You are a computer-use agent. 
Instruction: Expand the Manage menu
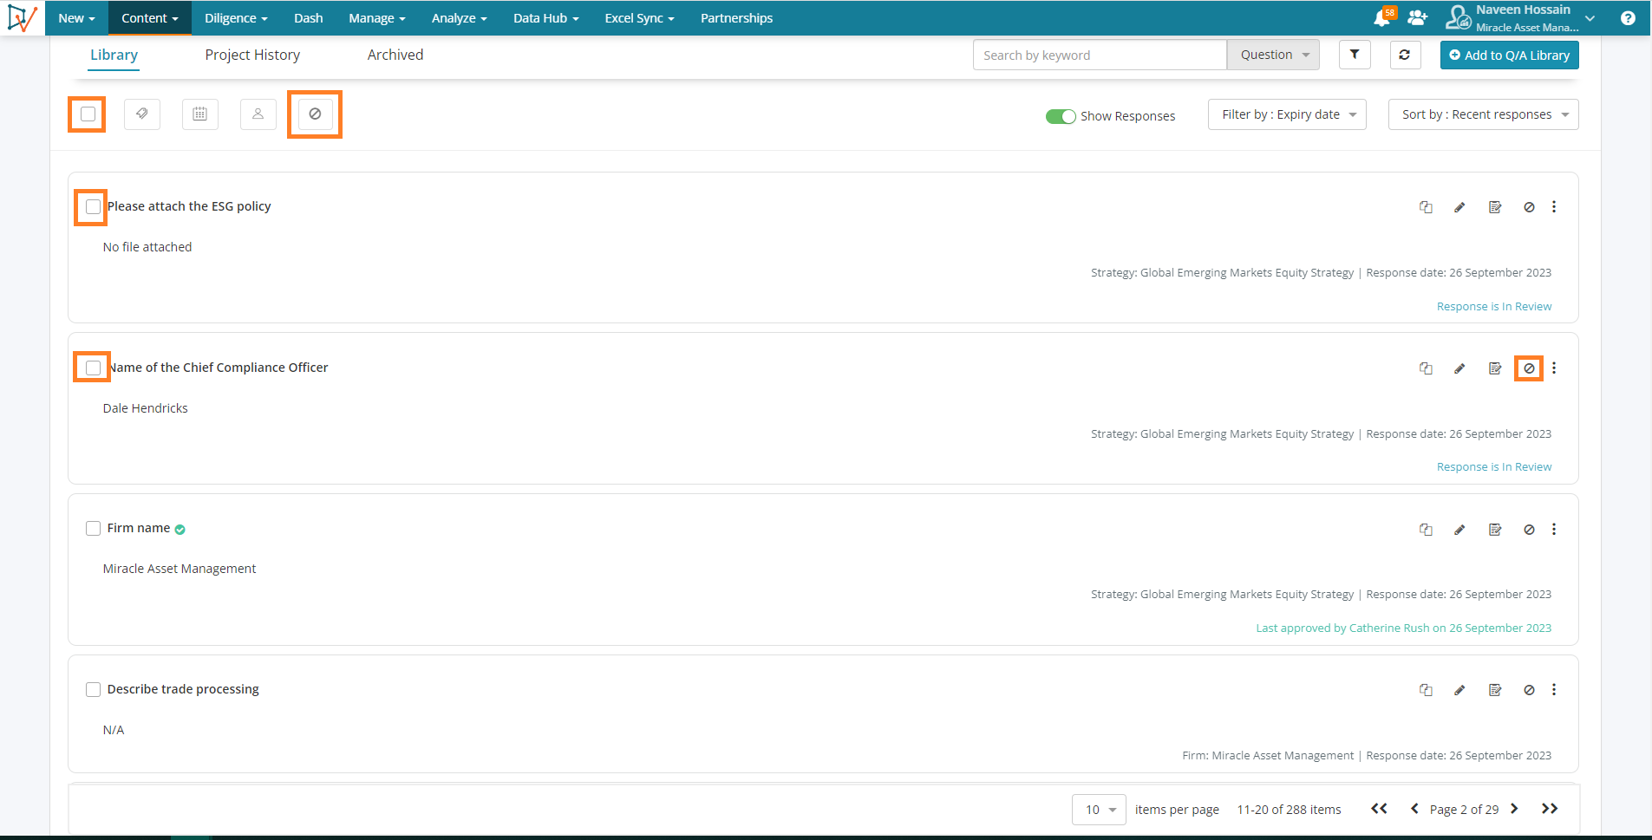click(x=377, y=18)
